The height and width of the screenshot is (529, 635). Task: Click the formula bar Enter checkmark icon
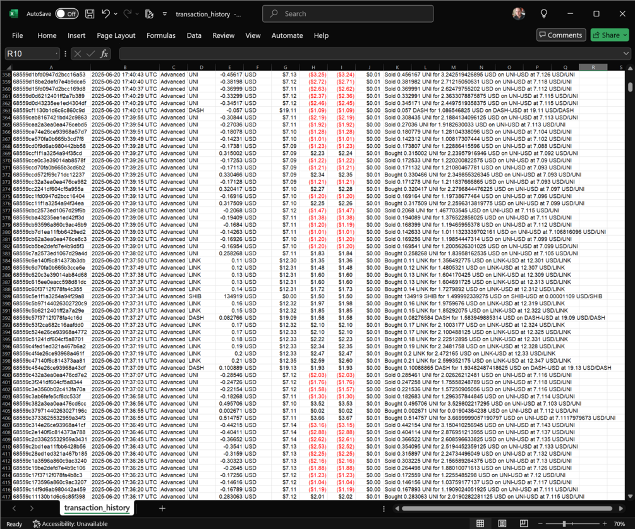coord(91,54)
